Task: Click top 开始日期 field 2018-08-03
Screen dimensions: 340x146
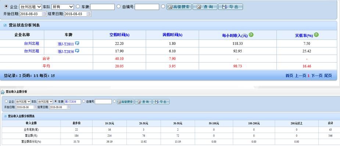Action: pos(33,14)
